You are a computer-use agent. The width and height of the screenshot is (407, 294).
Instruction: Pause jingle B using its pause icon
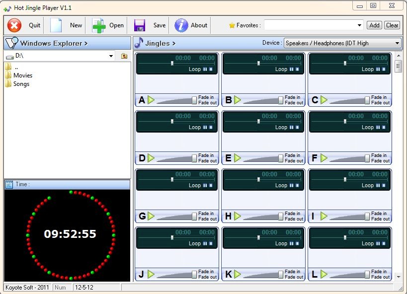click(x=291, y=70)
